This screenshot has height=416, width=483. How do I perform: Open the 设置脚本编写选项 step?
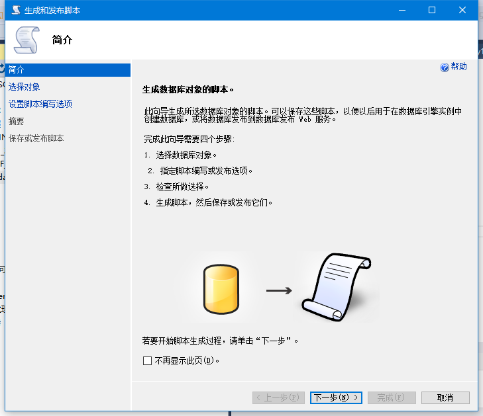click(40, 104)
